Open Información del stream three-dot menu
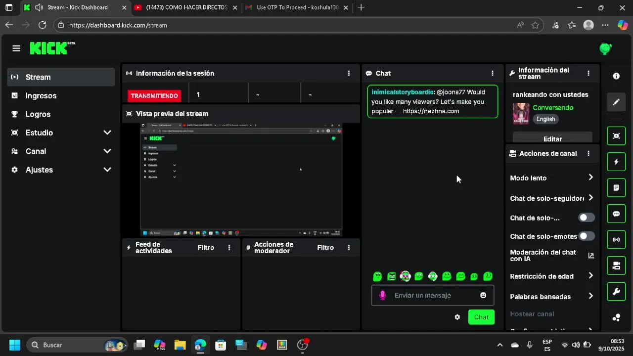 point(588,73)
